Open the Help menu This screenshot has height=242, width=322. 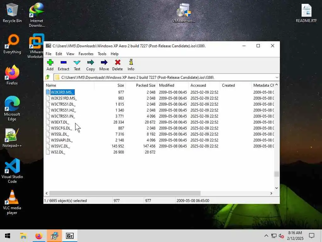pyautogui.click(x=114, y=54)
